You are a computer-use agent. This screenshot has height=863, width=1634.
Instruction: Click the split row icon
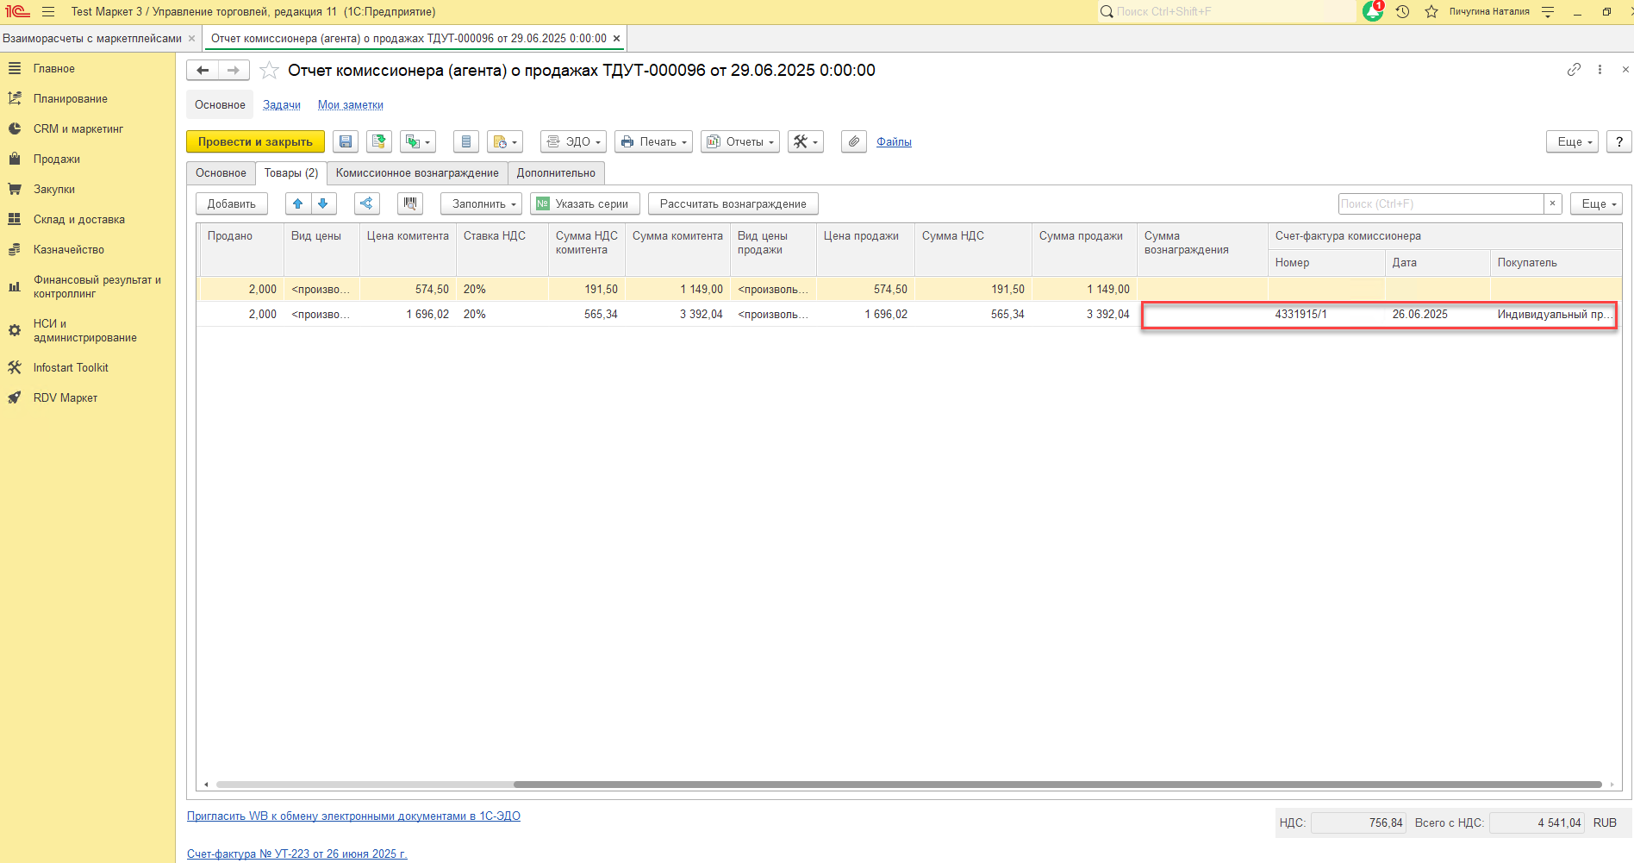click(x=366, y=204)
